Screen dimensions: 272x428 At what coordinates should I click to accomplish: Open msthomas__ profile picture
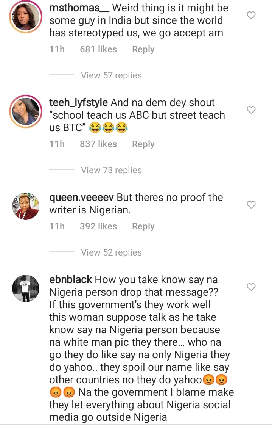click(x=25, y=17)
